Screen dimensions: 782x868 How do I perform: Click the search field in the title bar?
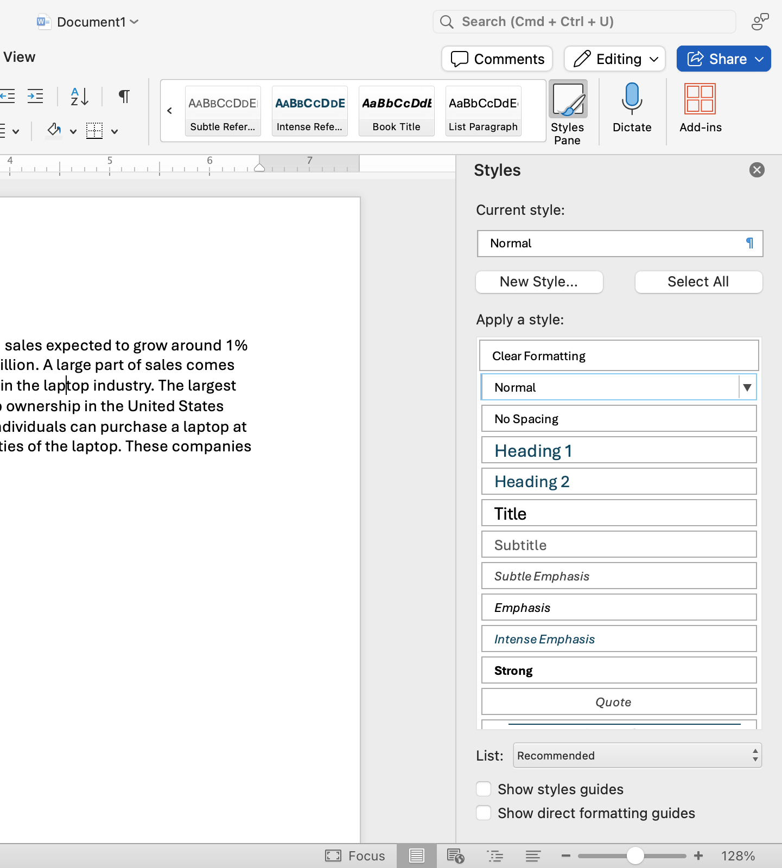[x=584, y=22]
